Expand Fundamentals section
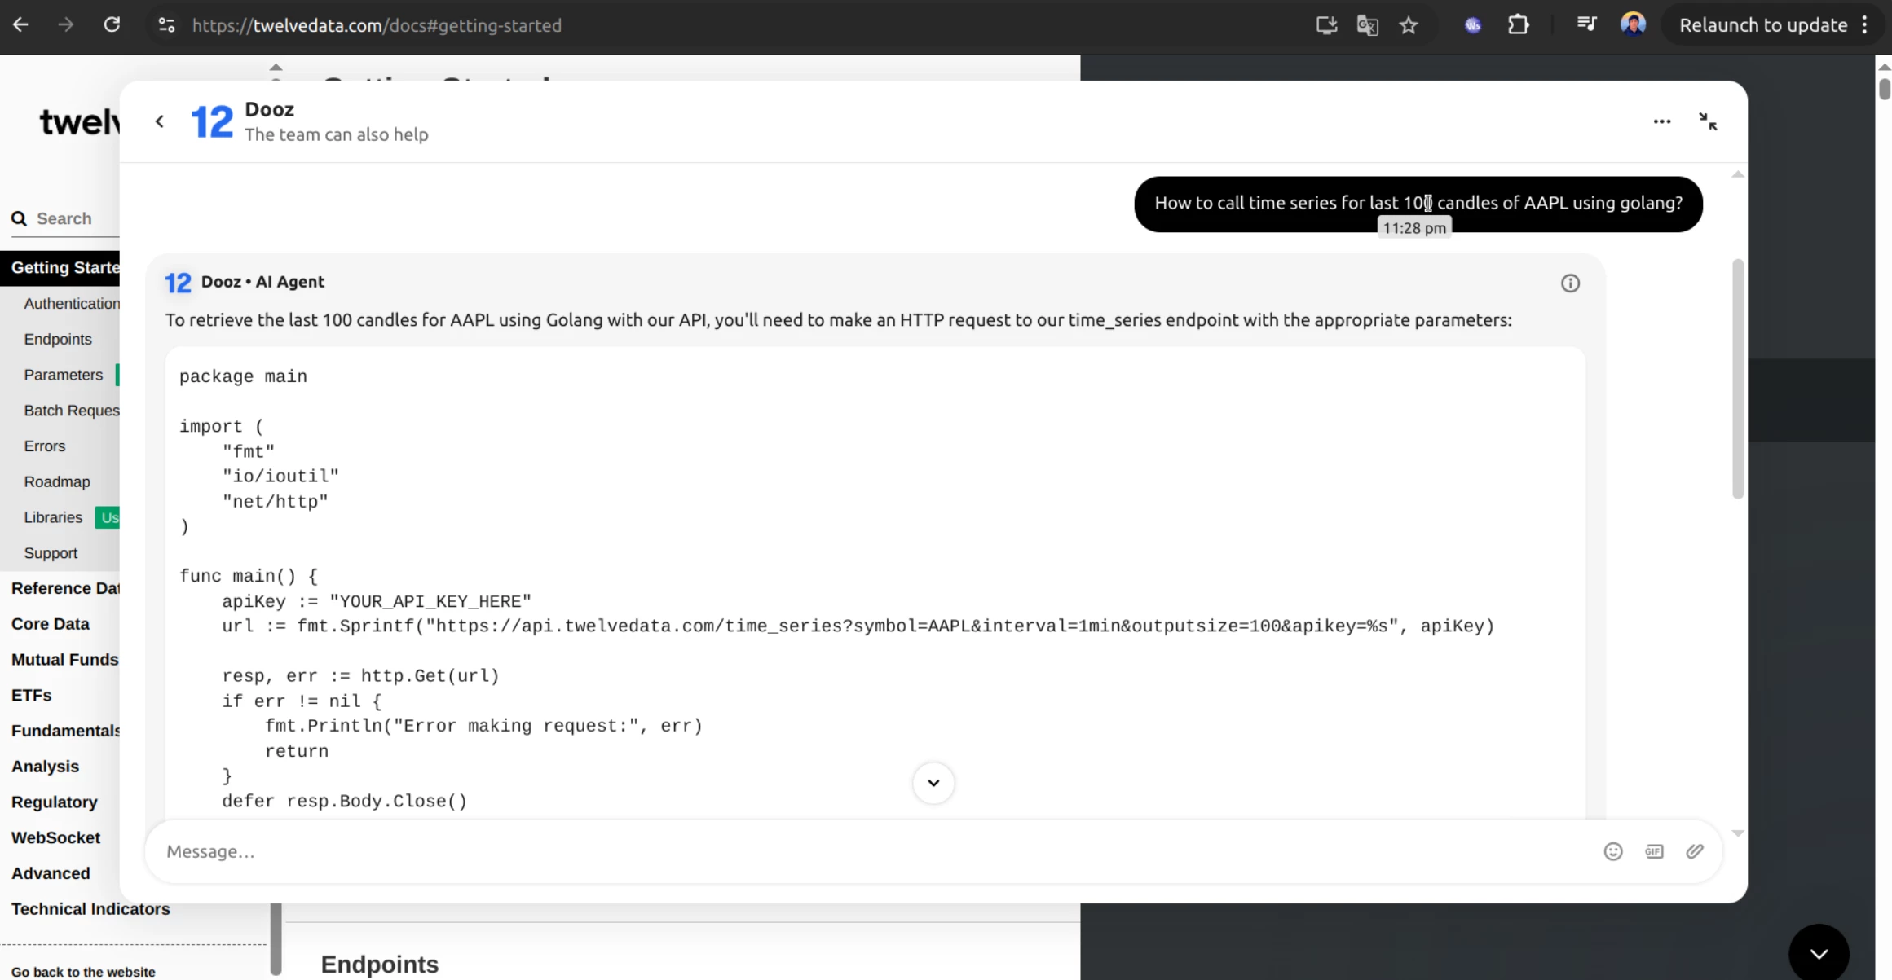 (x=65, y=731)
